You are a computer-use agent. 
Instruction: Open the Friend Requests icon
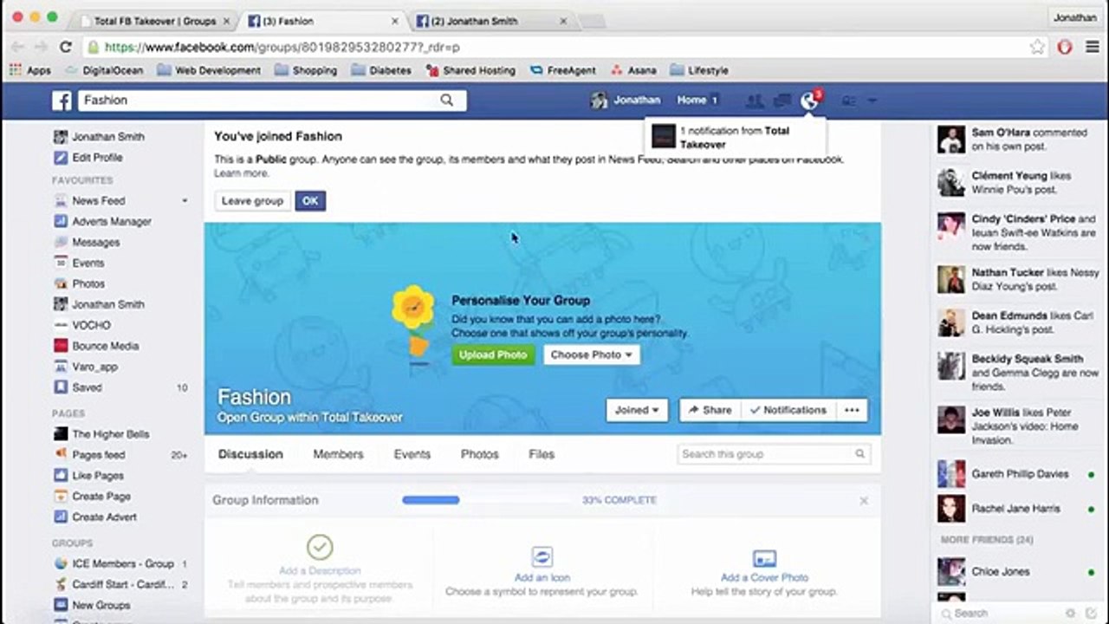coord(755,101)
